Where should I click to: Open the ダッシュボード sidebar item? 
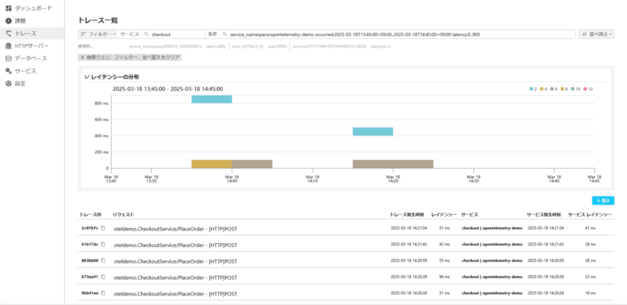[32, 8]
